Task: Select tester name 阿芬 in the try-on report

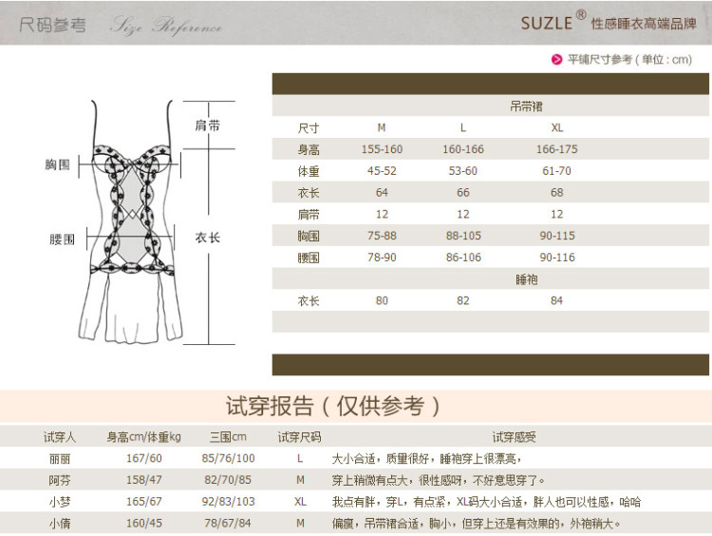Action: click(59, 480)
